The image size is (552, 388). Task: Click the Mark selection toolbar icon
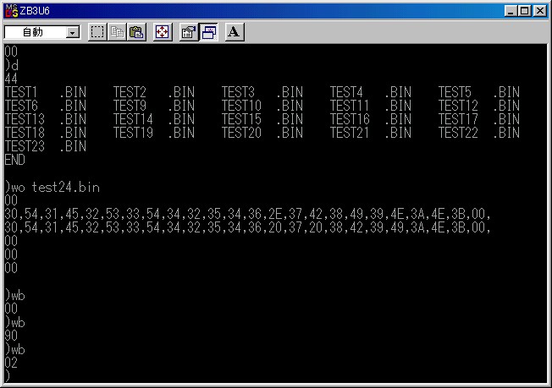(97, 32)
